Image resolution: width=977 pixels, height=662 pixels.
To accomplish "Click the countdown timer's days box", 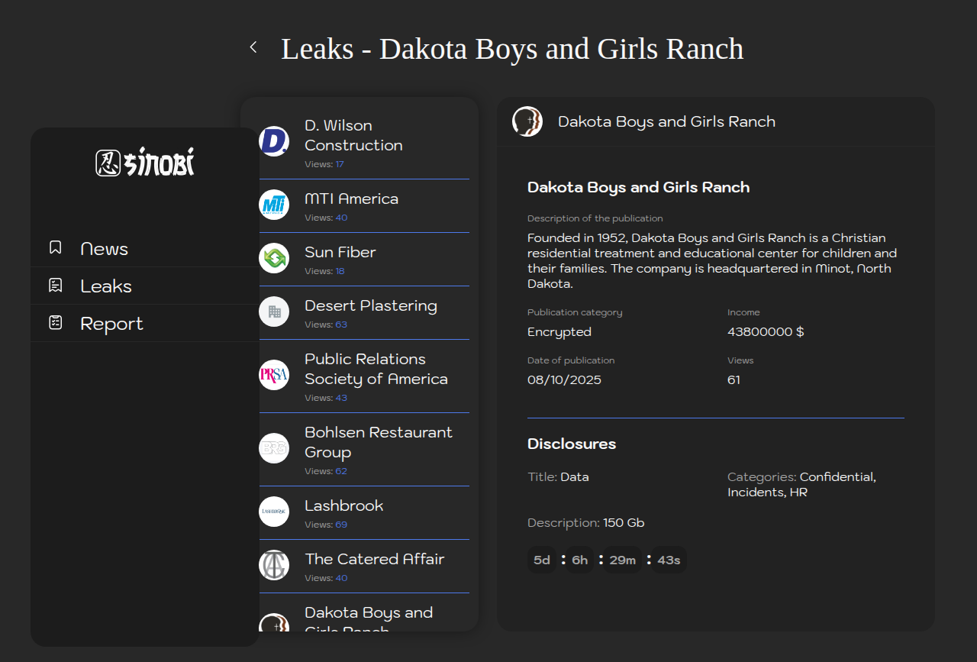I will click(542, 560).
